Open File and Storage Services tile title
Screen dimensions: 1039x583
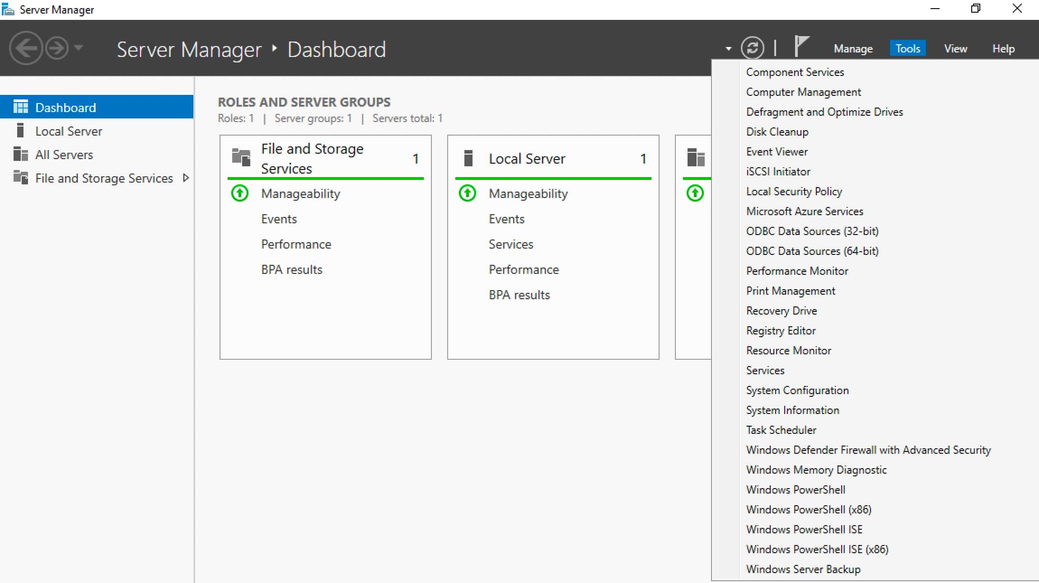[x=312, y=159]
